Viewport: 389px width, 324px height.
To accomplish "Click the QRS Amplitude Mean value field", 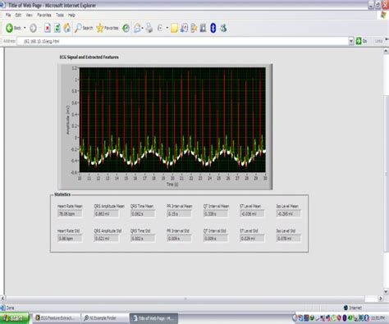I will coord(107,214).
